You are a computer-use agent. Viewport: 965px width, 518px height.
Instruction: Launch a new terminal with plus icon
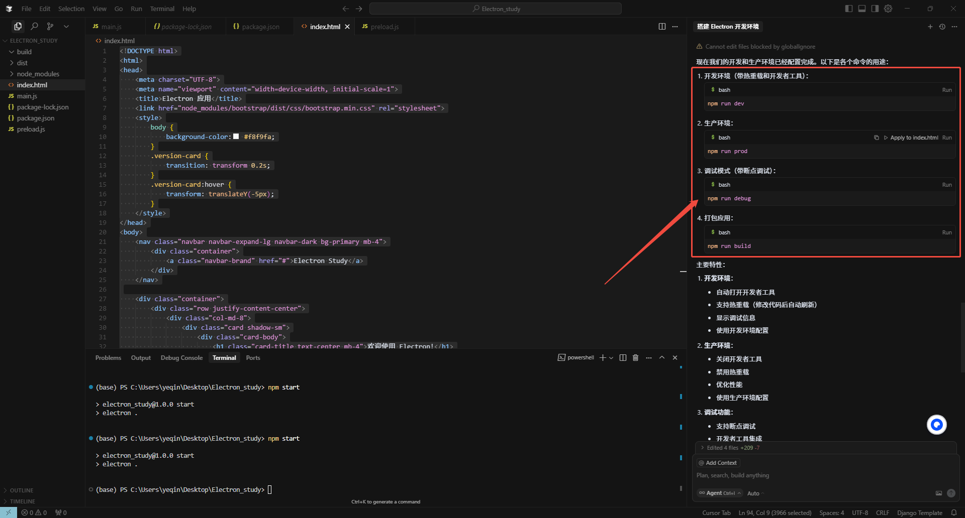[603, 357]
